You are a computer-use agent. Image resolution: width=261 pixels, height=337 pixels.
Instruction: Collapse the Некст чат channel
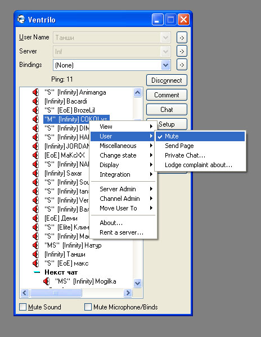click(37, 272)
